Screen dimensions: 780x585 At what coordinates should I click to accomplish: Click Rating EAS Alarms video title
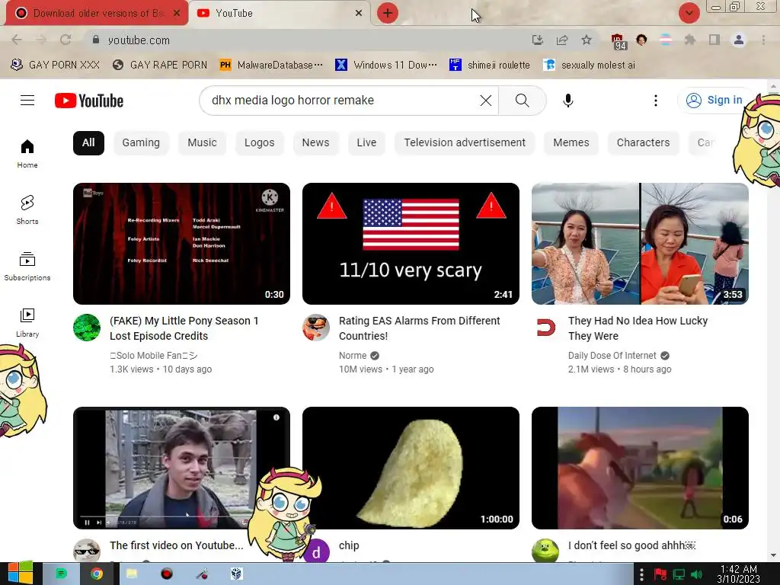tap(420, 328)
